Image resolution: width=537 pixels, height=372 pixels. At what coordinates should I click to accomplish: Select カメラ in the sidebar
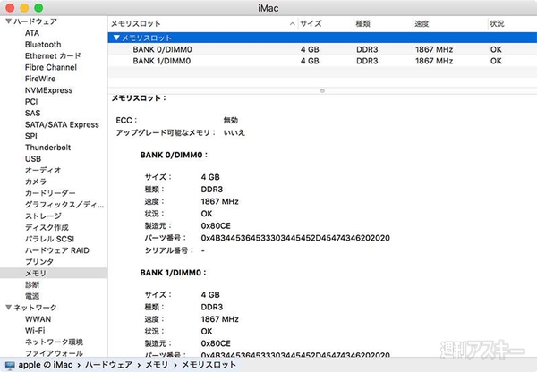coord(36,182)
